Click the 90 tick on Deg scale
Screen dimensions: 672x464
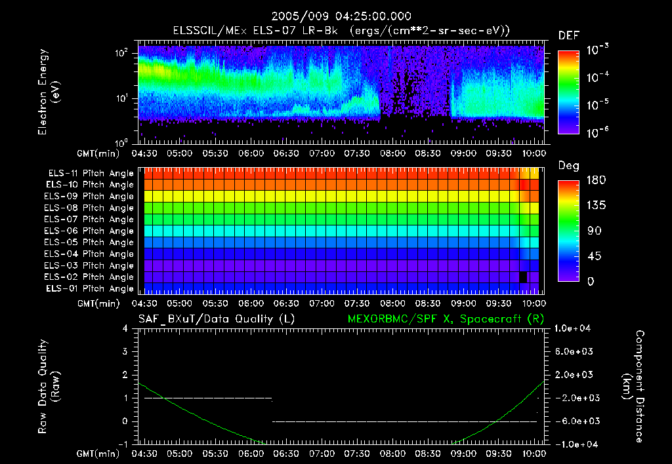[595, 231]
